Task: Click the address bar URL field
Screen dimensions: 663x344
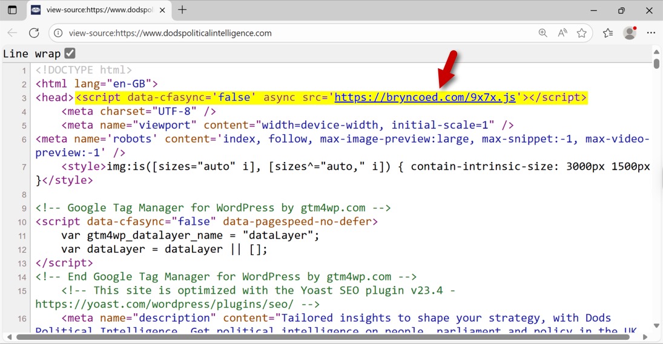Action: (x=291, y=33)
